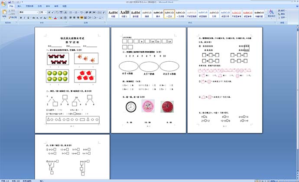Screen dimensions: 299x182
Task: Toggle distributed alignment button
Action: tap(85, 18)
